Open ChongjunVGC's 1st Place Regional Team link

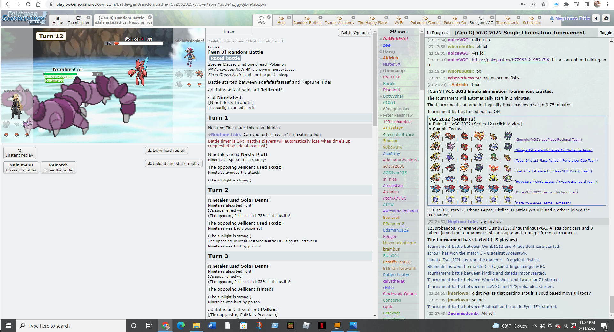(548, 139)
